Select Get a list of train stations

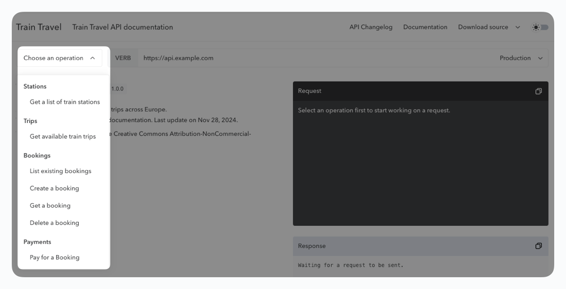[x=65, y=101]
